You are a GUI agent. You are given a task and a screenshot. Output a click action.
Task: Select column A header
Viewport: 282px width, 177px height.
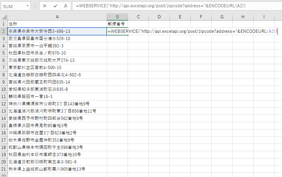pyautogui.click(x=57, y=17)
